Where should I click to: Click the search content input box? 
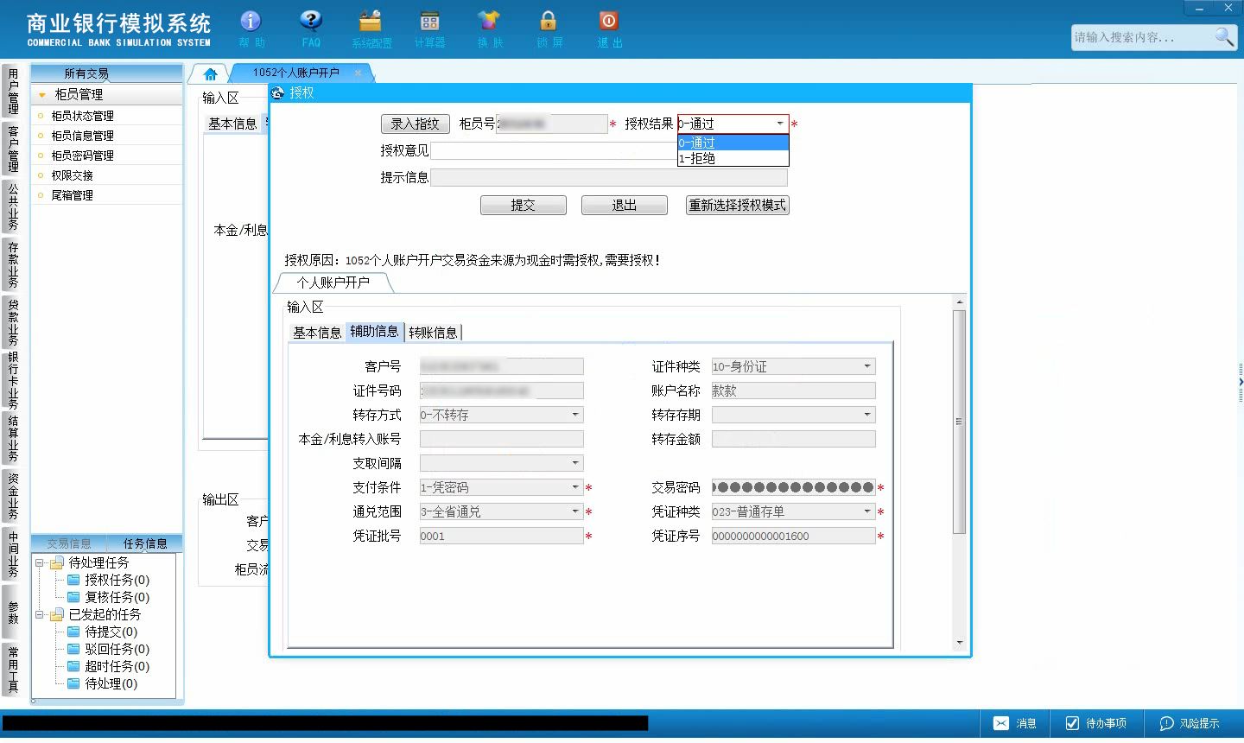(1141, 37)
